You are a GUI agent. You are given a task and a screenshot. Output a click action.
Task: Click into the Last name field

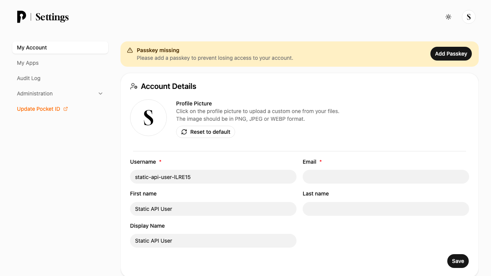coord(386,209)
